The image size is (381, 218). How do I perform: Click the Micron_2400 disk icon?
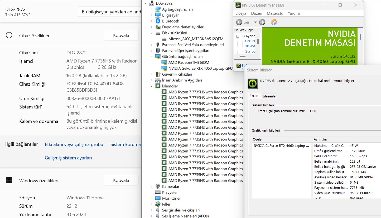tap(164, 39)
